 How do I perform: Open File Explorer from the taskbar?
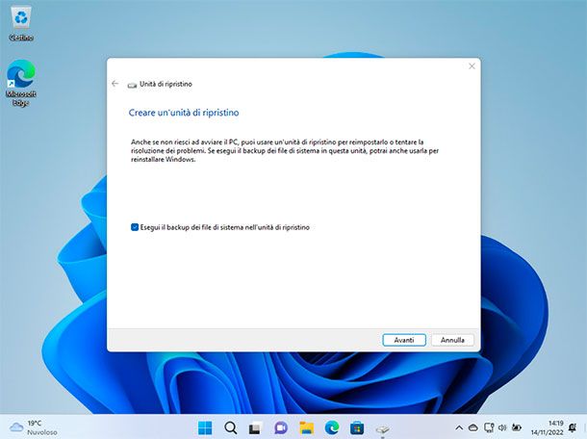307,427
